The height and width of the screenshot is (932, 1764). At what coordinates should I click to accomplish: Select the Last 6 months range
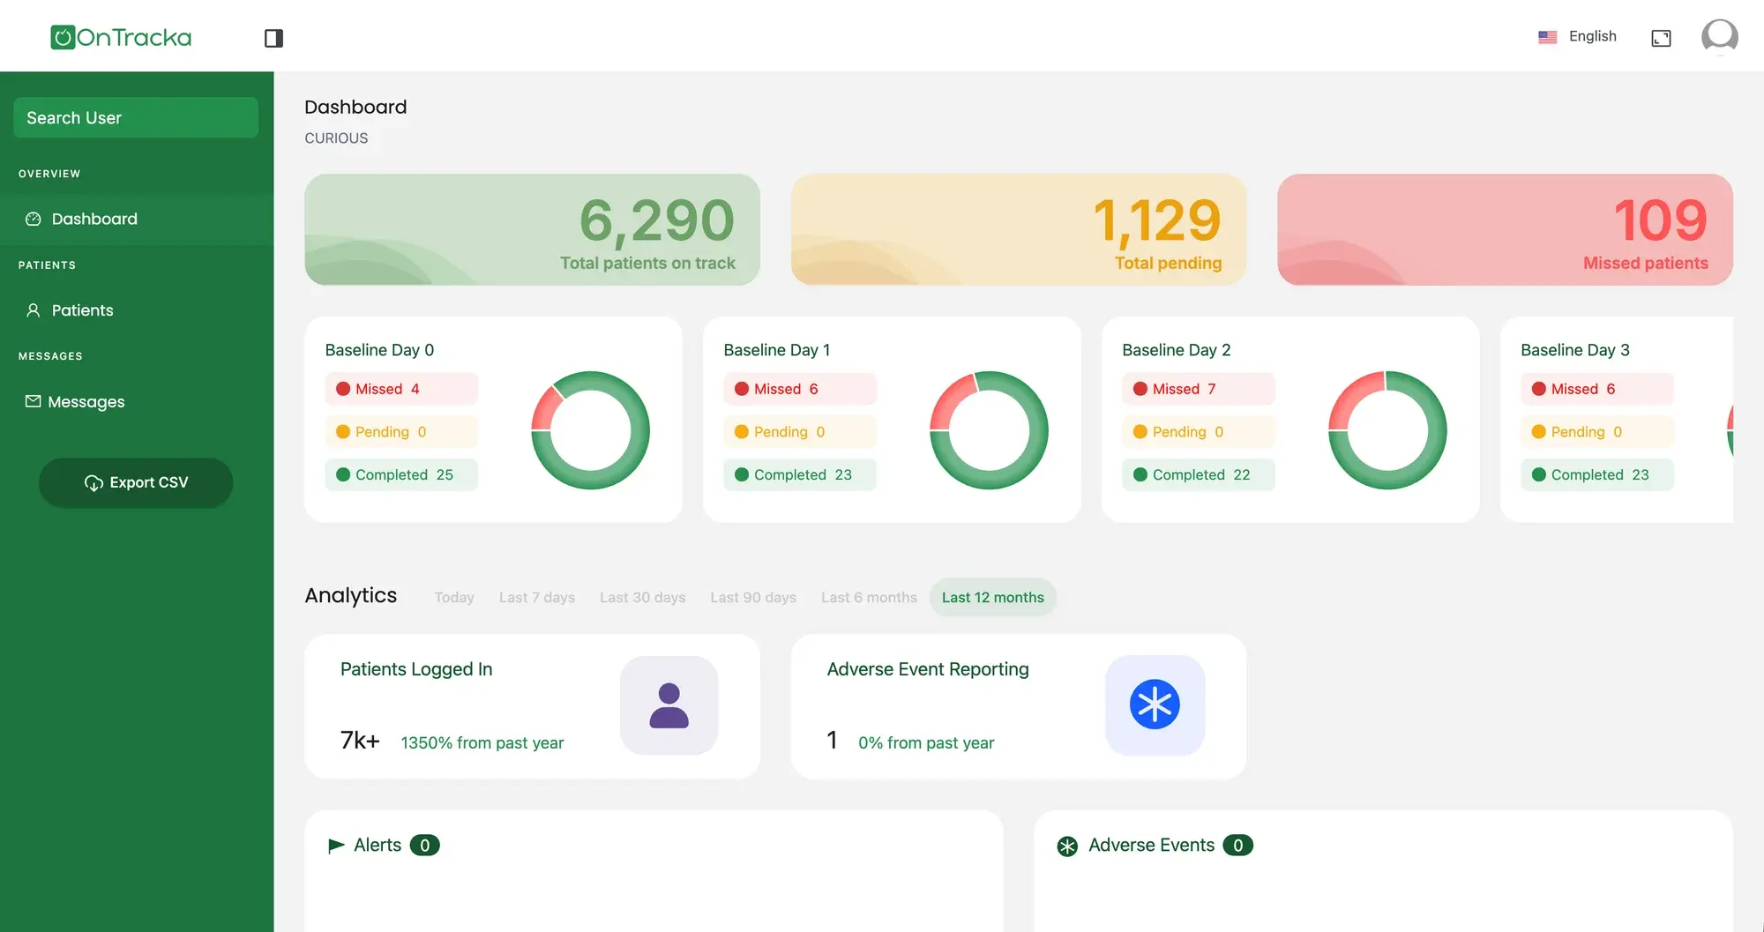869,597
